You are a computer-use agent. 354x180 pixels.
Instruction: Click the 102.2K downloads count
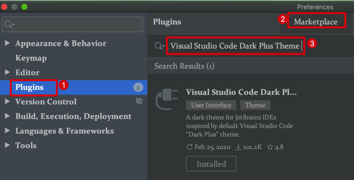[252, 147]
